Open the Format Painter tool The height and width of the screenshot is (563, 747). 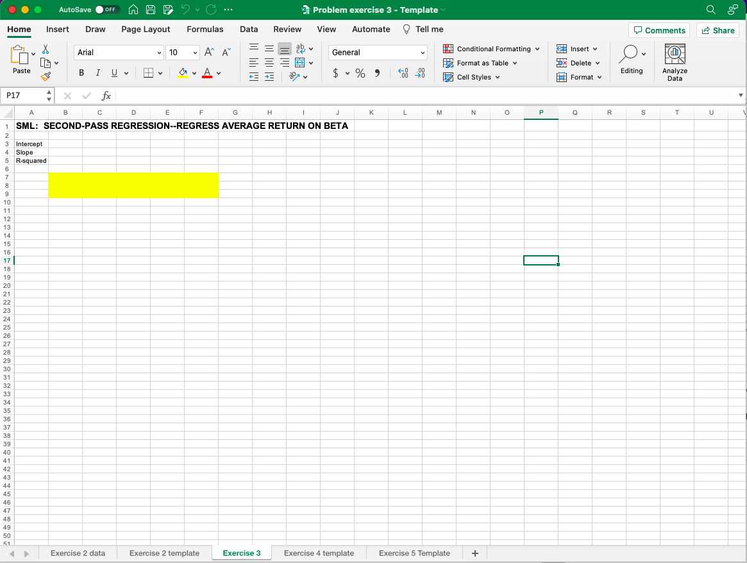[46, 76]
